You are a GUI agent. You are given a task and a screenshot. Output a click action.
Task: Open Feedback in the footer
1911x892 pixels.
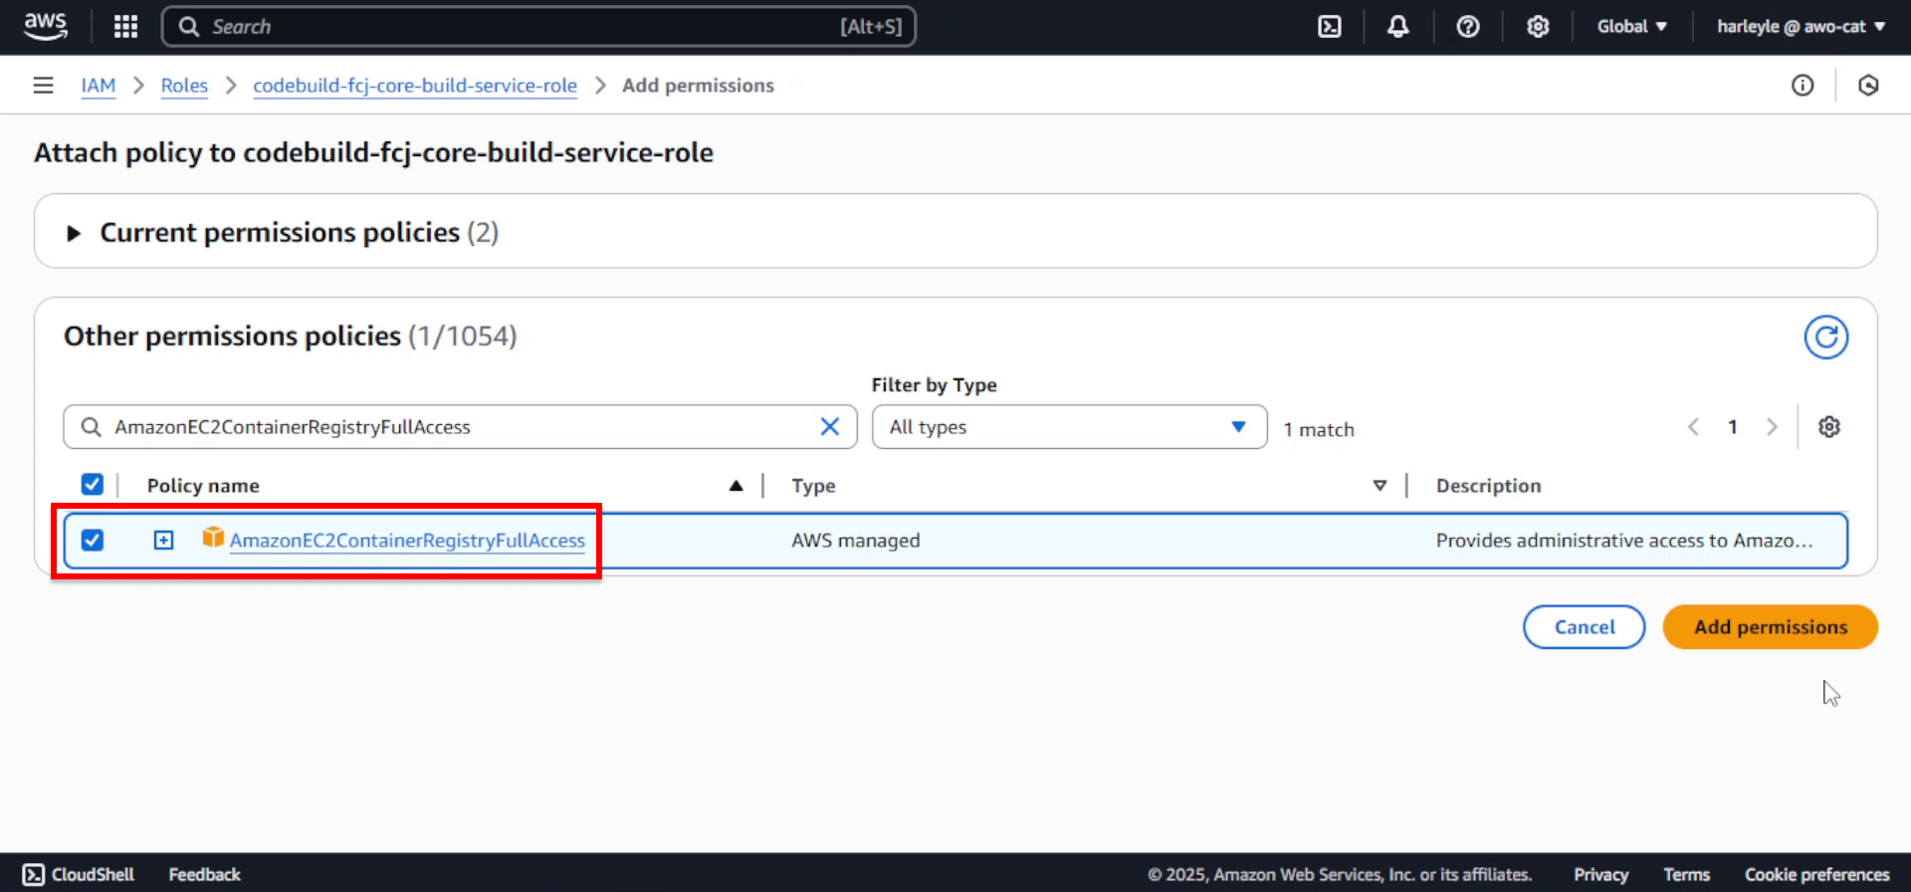click(204, 874)
